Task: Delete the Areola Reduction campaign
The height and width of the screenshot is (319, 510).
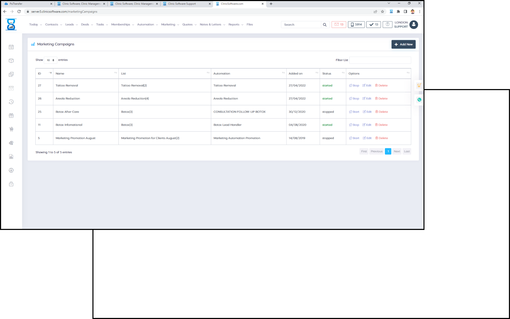Action: click(381, 99)
